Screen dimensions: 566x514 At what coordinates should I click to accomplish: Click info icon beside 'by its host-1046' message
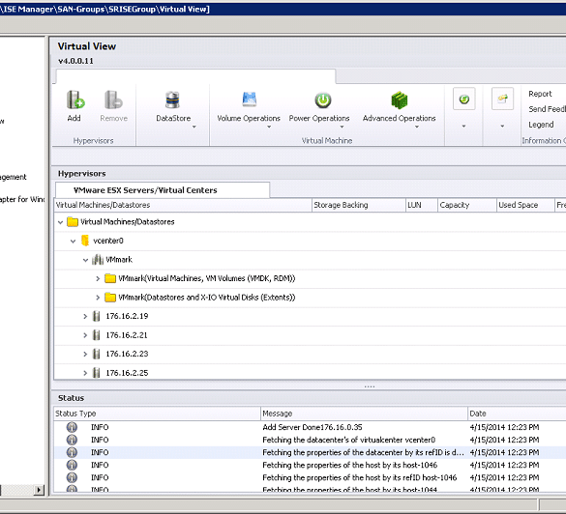[72, 465]
